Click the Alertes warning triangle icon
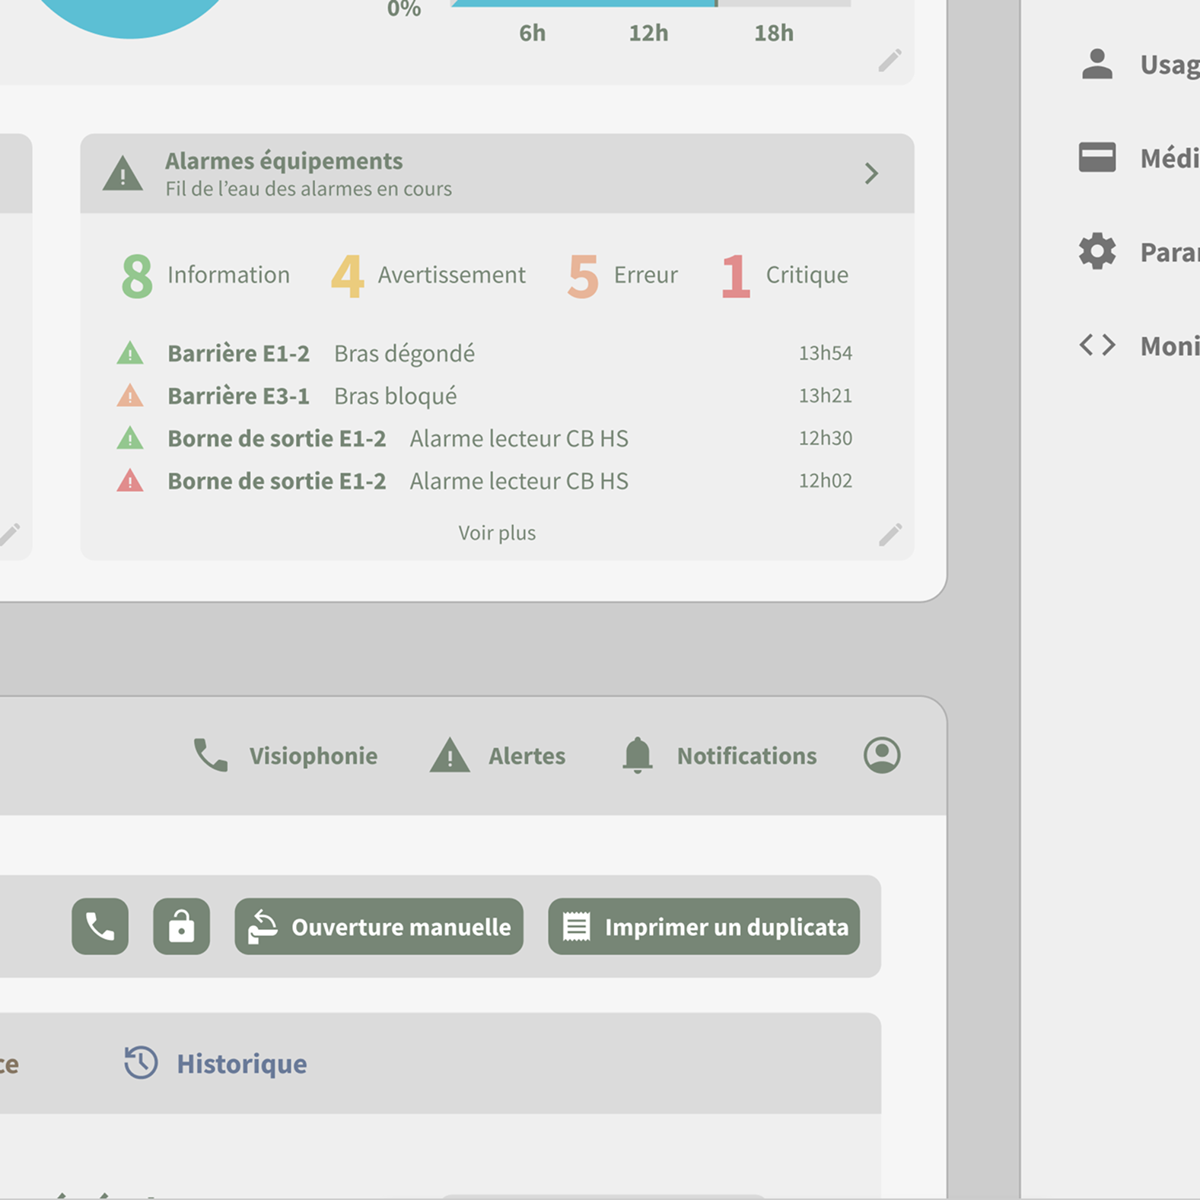Screen dimensions: 1200x1200 tap(450, 755)
